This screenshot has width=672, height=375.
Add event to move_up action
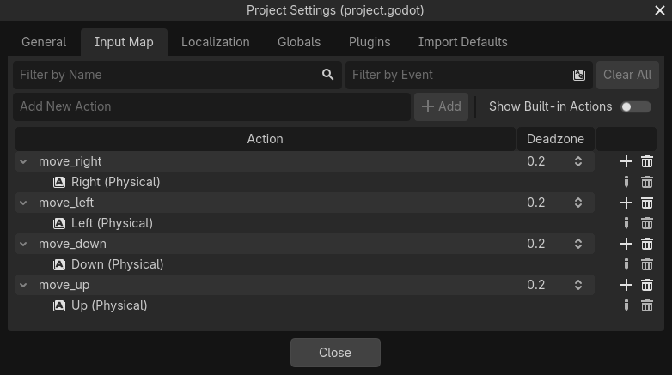[626, 285]
